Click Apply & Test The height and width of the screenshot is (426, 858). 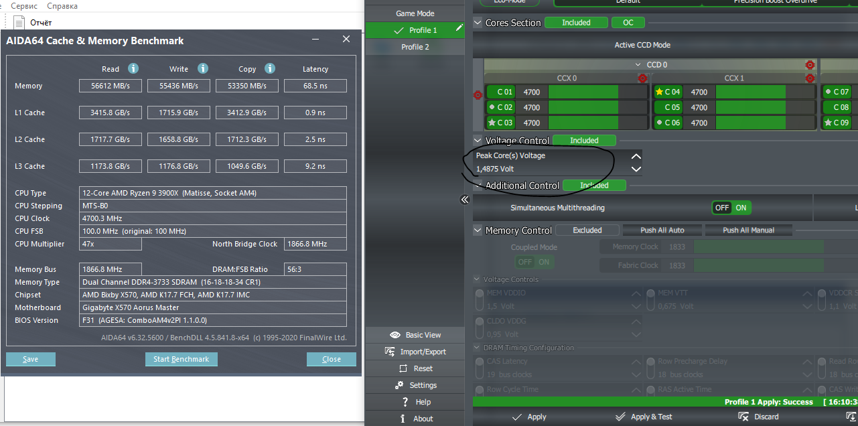643,417
